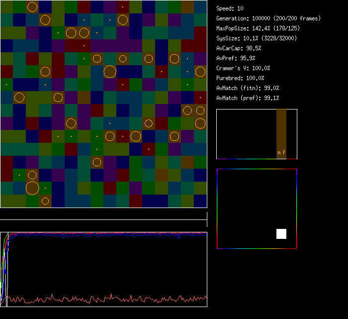Click the circle in the grid's top row

pos(32,7)
